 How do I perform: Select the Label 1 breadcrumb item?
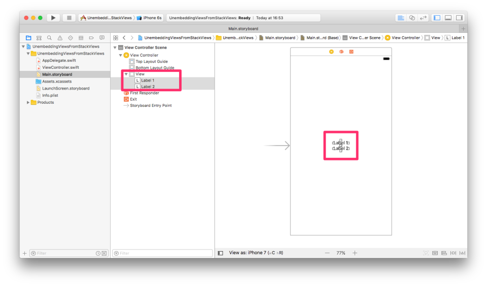pos(455,38)
